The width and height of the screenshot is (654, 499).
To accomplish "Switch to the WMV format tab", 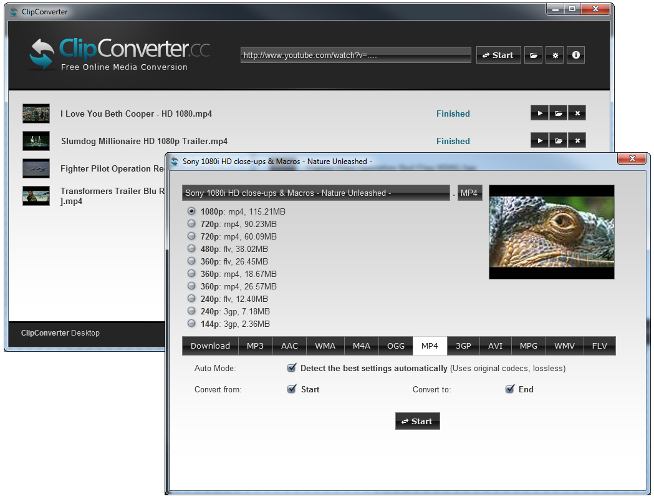I will pos(565,346).
